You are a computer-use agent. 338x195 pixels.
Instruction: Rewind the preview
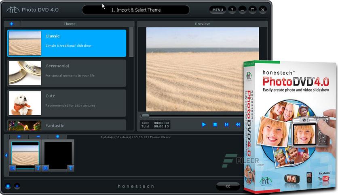(x=238, y=124)
